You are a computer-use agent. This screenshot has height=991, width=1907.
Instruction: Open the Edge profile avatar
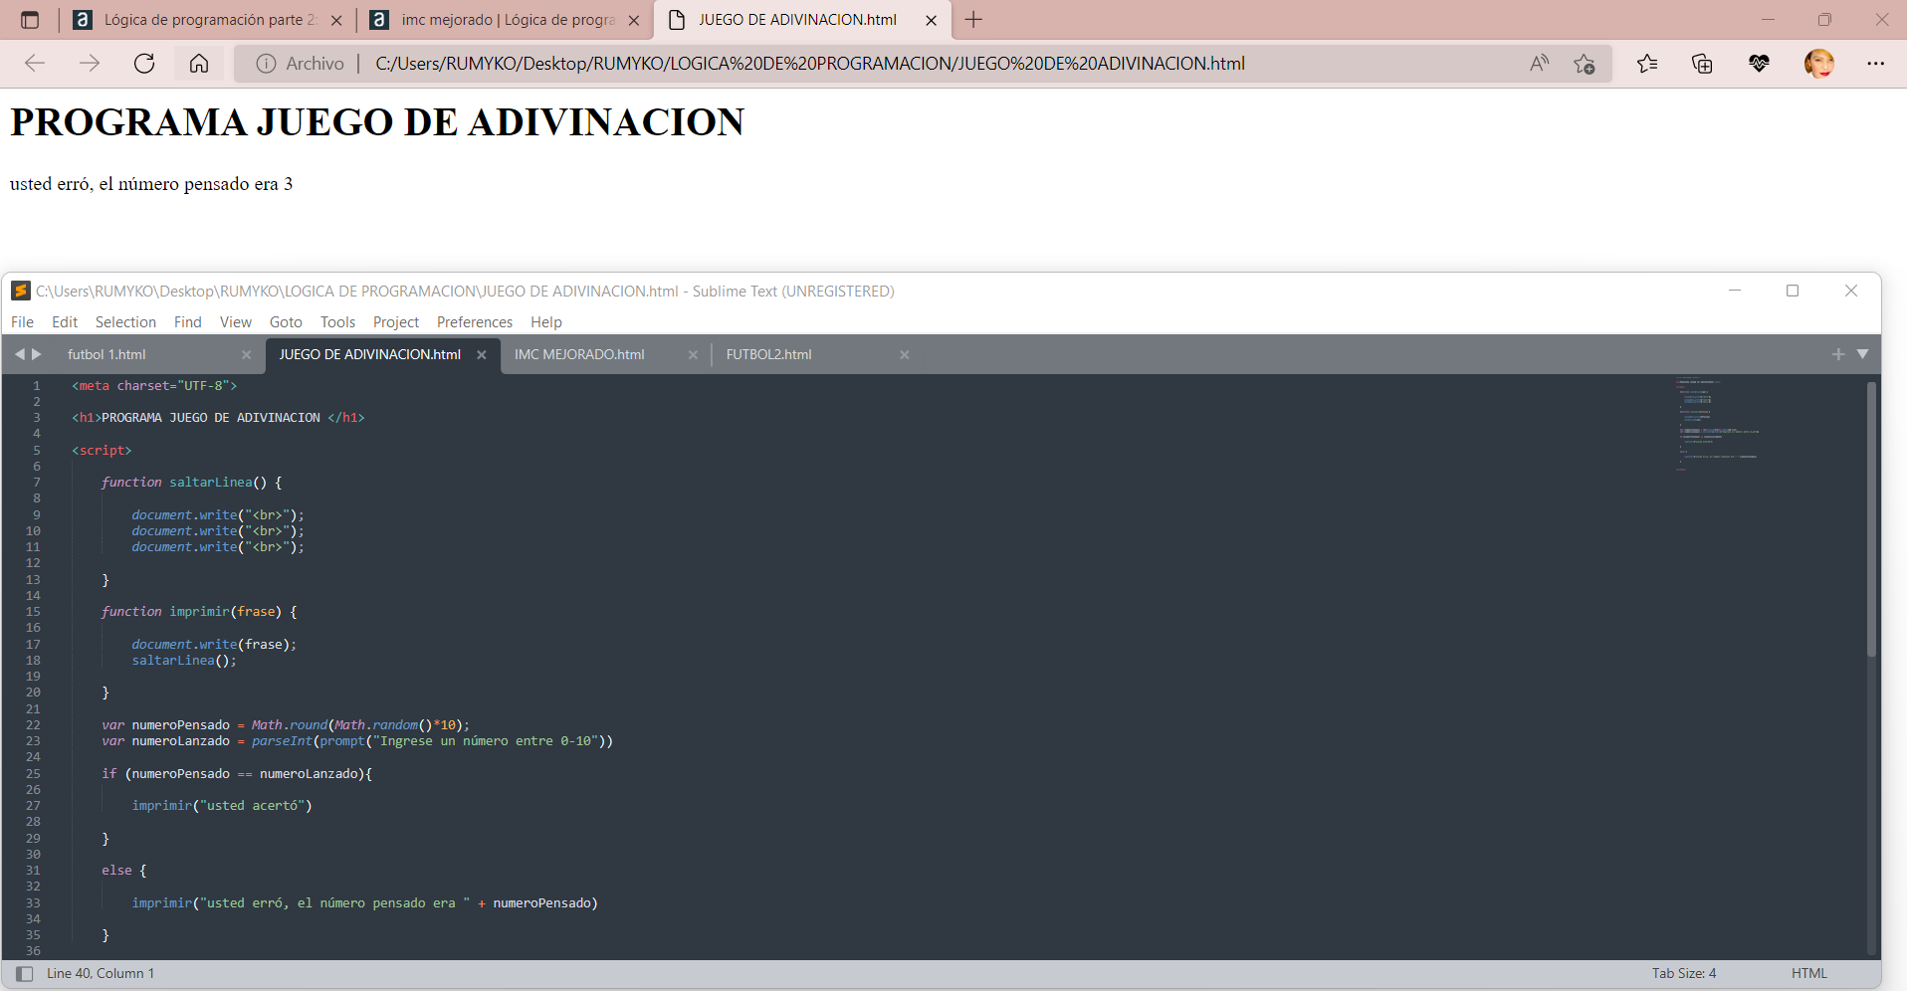click(x=1819, y=64)
